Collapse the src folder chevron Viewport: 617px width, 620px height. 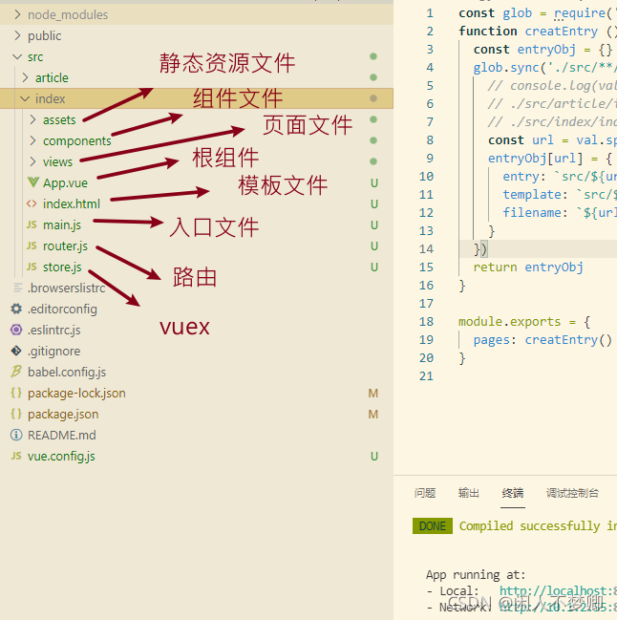17,57
